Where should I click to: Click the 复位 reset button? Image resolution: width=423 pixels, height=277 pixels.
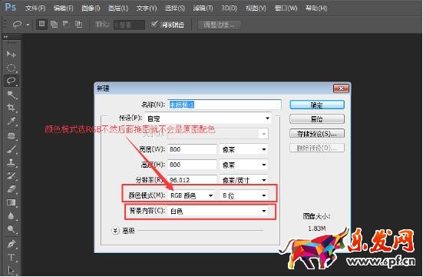coord(317,119)
